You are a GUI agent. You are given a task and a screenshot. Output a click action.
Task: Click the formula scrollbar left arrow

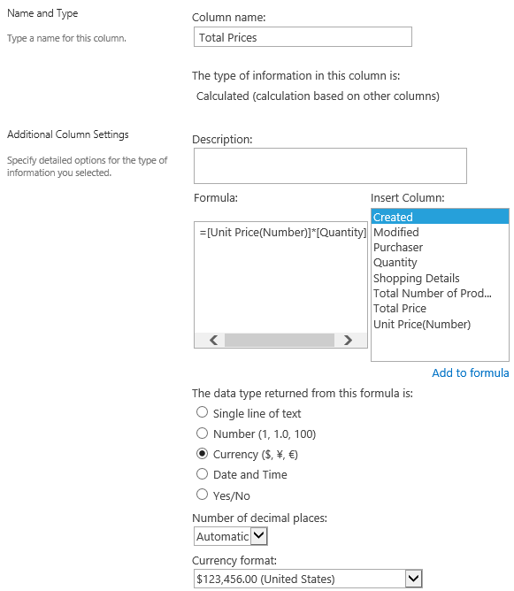(213, 340)
